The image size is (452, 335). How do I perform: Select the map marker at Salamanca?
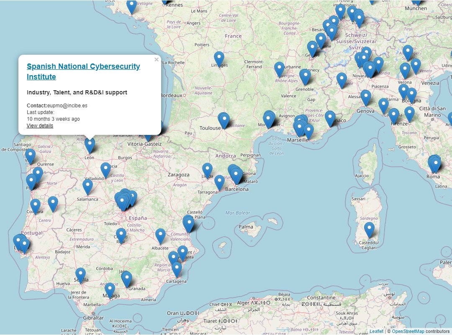[x=87, y=187]
